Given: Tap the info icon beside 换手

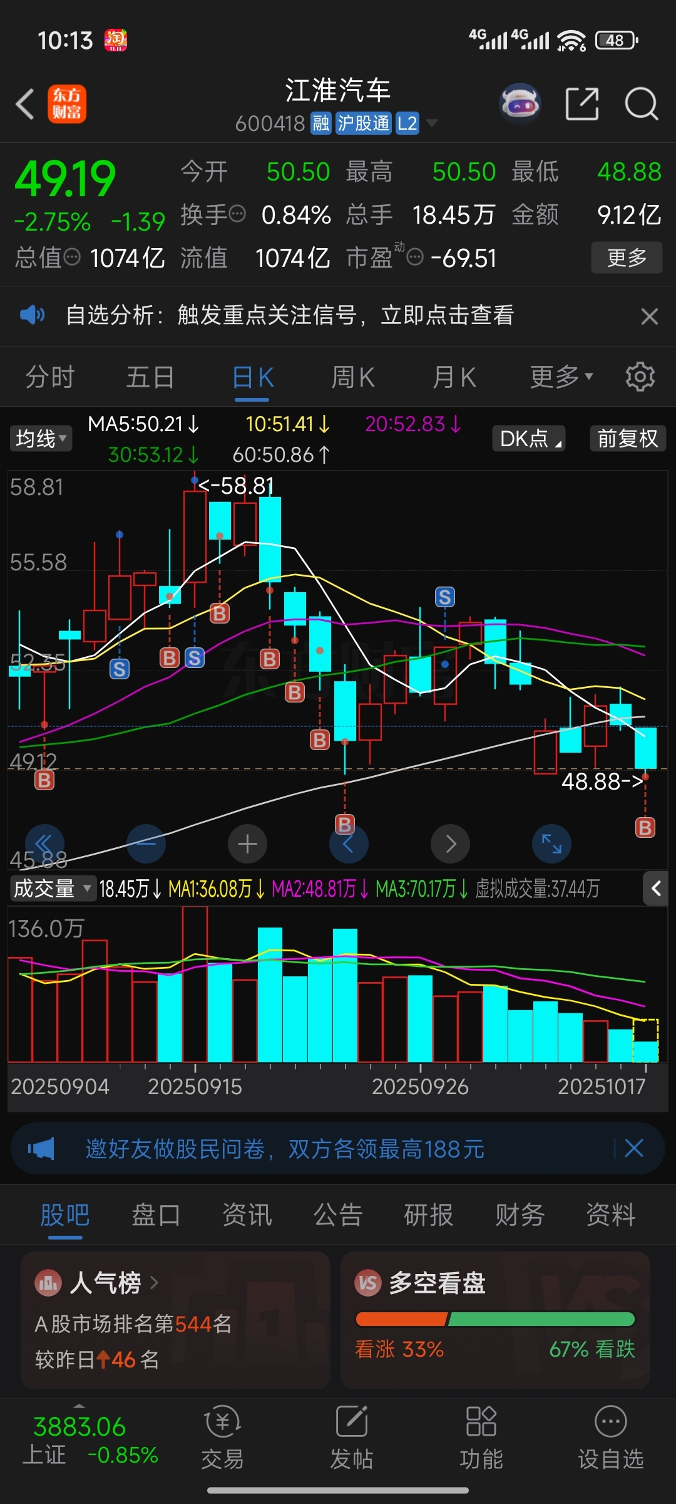Looking at the screenshot, I should (237, 214).
